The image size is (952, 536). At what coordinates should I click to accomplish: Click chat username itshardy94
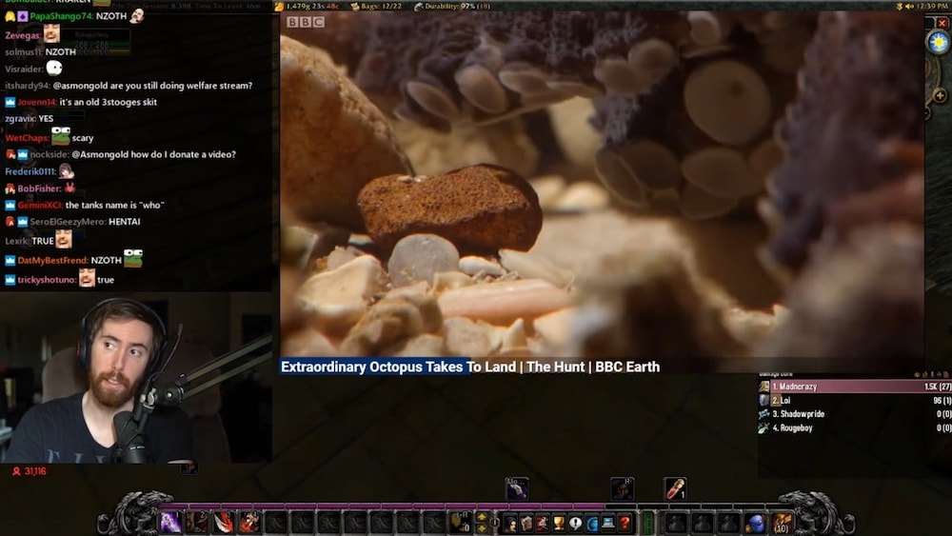(28, 86)
